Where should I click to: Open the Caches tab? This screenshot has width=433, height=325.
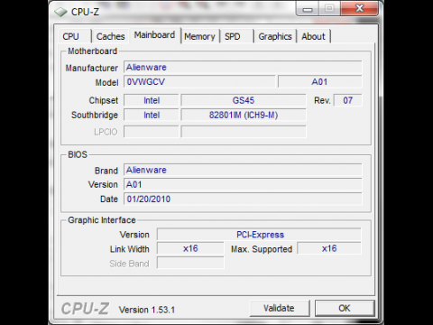(110, 36)
